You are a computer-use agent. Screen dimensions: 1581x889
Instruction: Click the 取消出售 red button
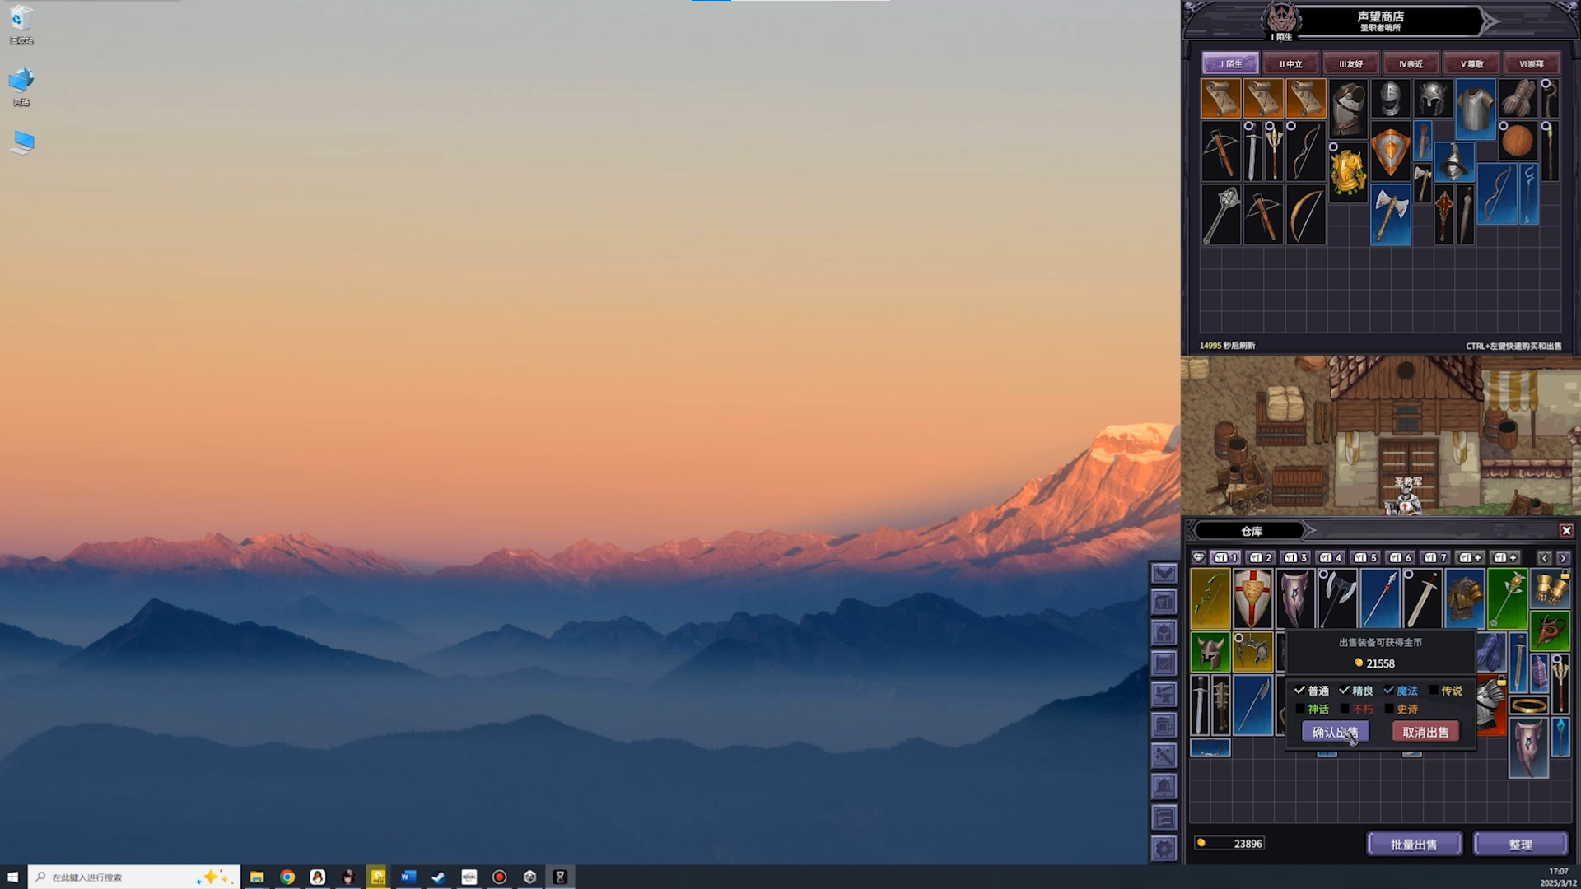point(1425,732)
